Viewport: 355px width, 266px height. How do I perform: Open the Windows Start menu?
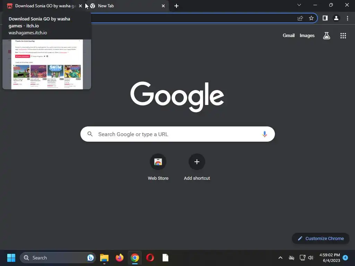(11, 258)
